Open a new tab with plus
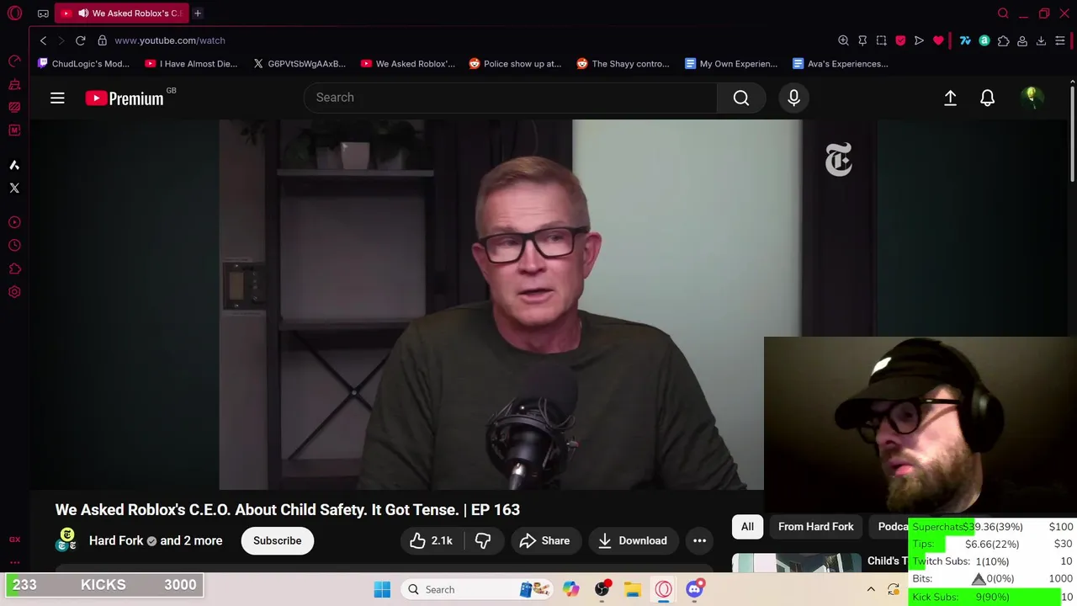The height and width of the screenshot is (606, 1077). pos(198,13)
